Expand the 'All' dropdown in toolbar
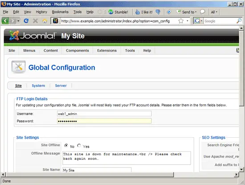 coord(214,12)
